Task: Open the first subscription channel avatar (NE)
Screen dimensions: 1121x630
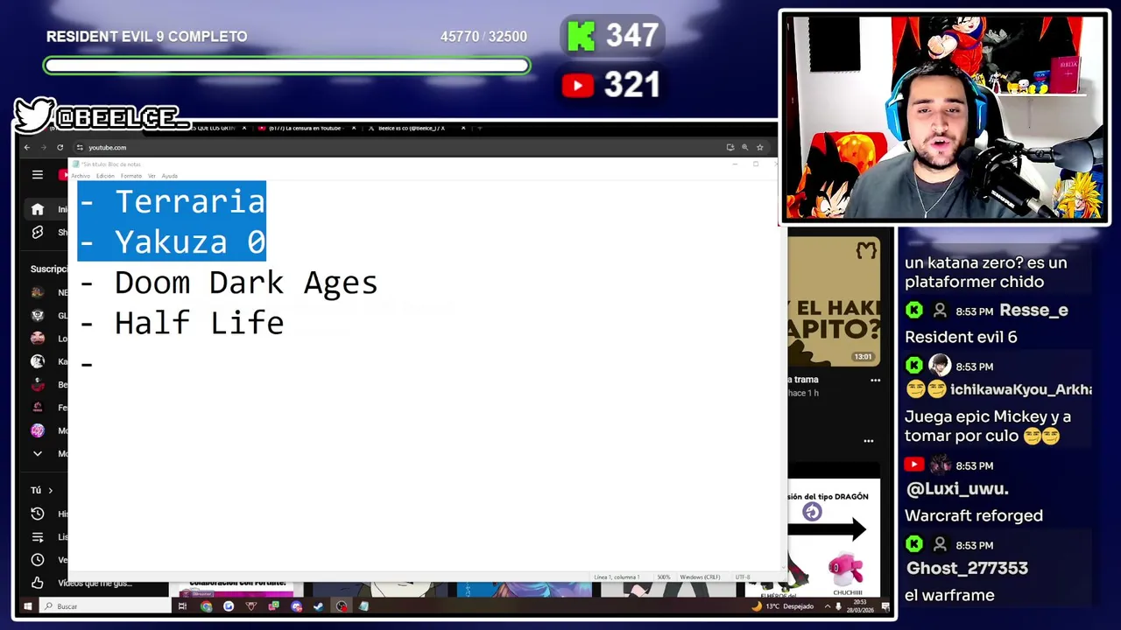Action: [x=38, y=292]
